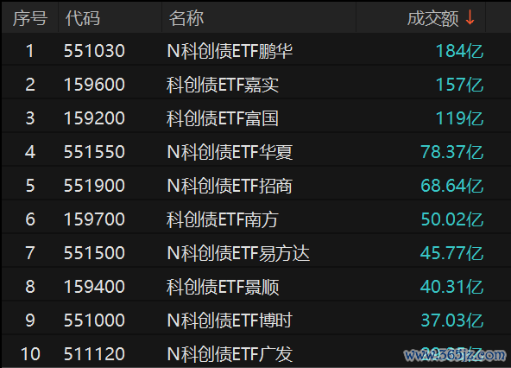Click the 名称 column header
The width and height of the screenshot is (511, 368).
186,18
